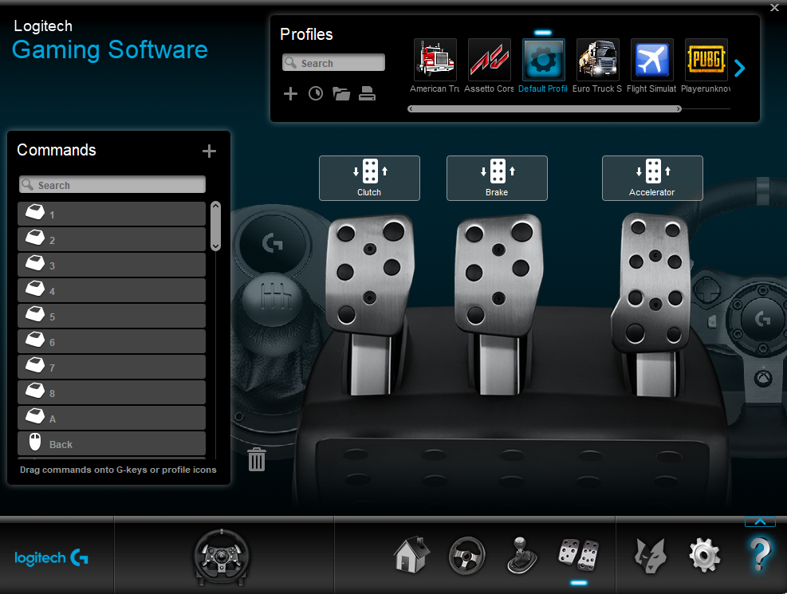Go to Home via house icon
787x594 pixels.
click(411, 554)
